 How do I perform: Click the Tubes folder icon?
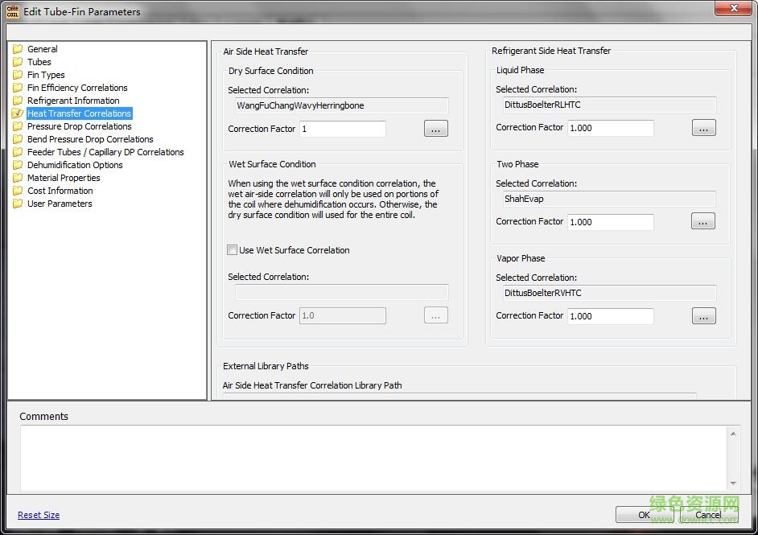pos(18,62)
